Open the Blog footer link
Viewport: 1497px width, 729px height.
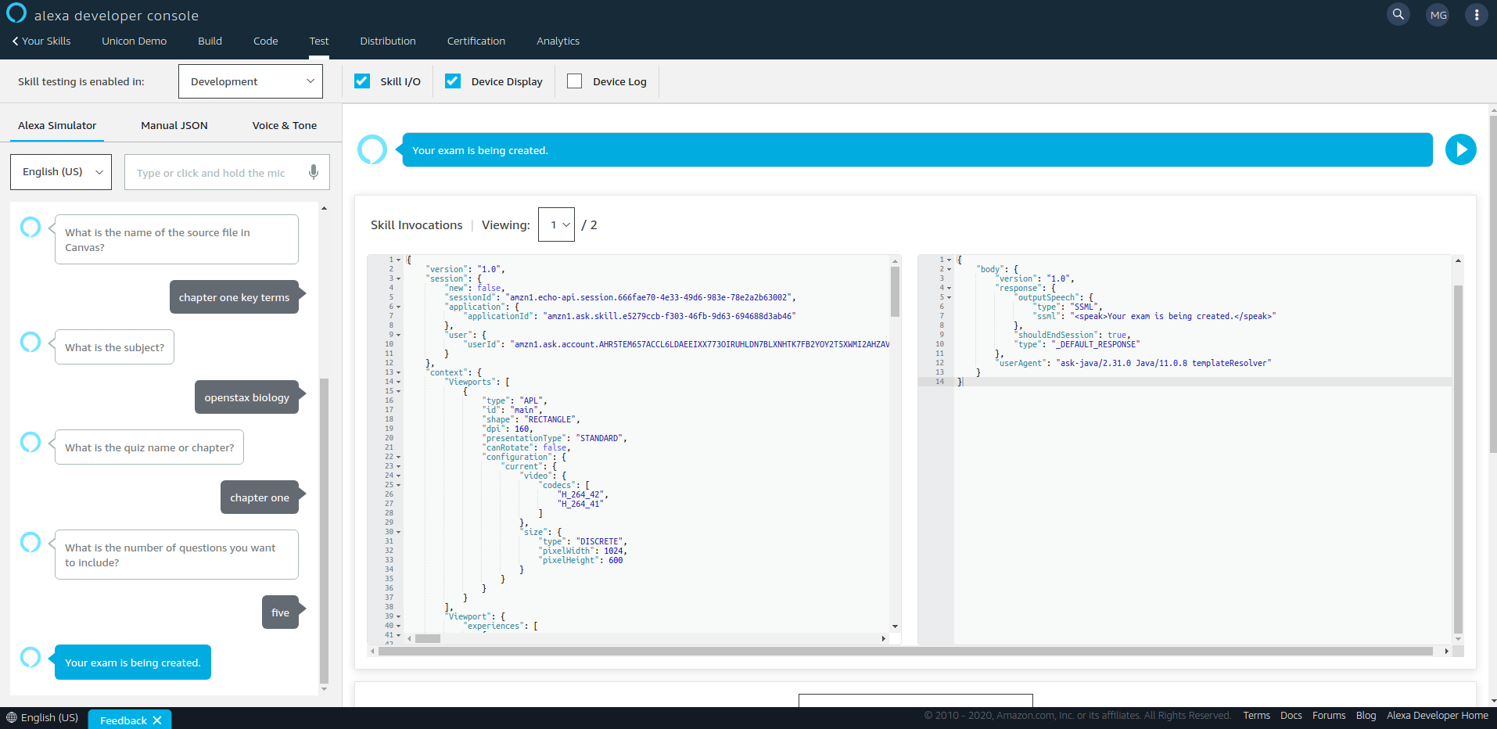click(1366, 716)
